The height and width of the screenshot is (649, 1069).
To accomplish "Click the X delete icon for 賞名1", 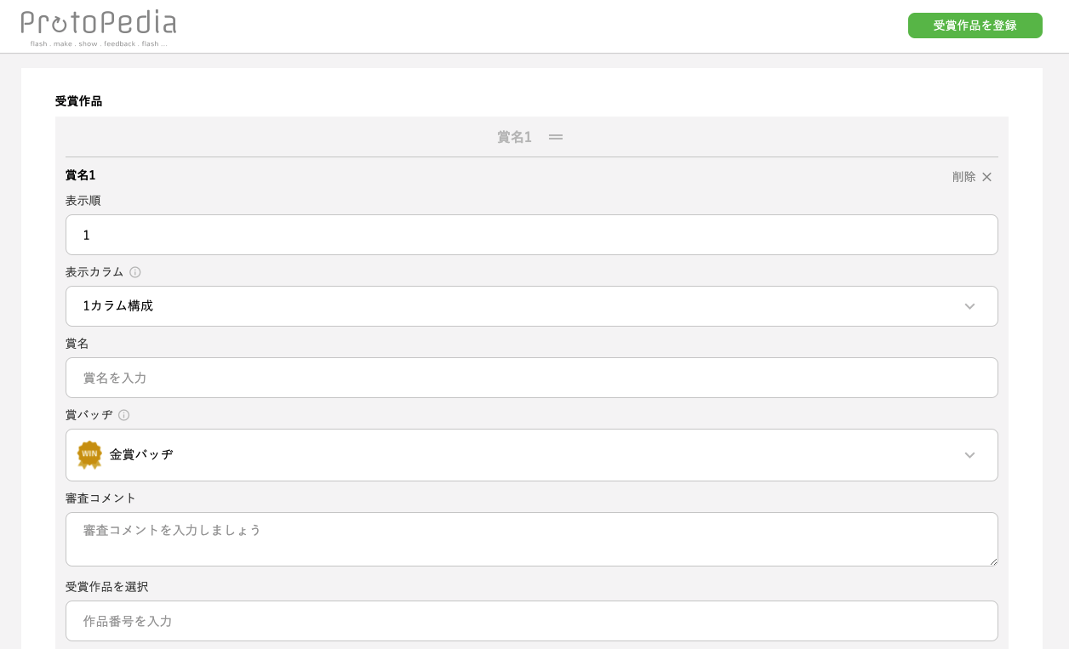I will point(987,177).
